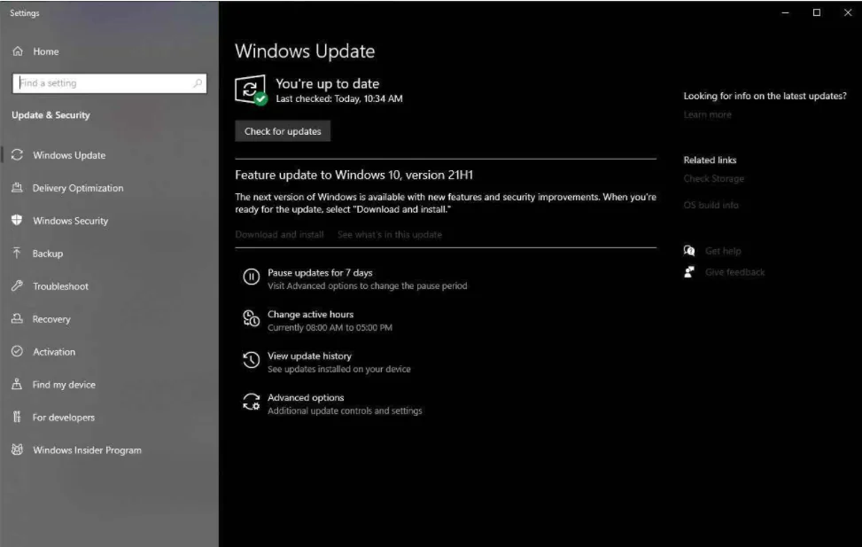Open Windows Security settings page
Screen dimensions: 862x547
[70, 221]
